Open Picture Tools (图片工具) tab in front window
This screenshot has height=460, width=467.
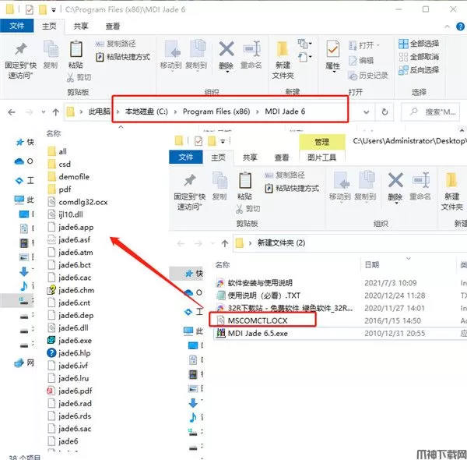pos(322,157)
